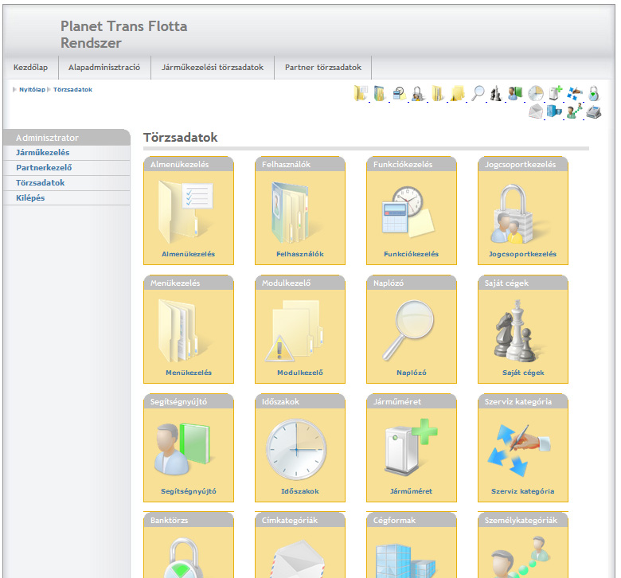
Task: Select Funkciókezelés calculator-clock icon in toolbar
Action: pos(399,93)
